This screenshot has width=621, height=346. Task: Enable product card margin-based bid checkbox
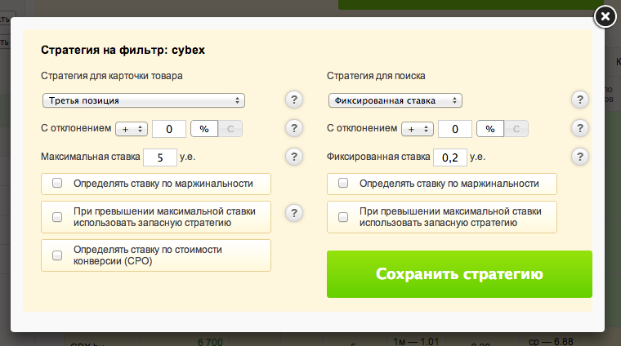[x=57, y=183]
